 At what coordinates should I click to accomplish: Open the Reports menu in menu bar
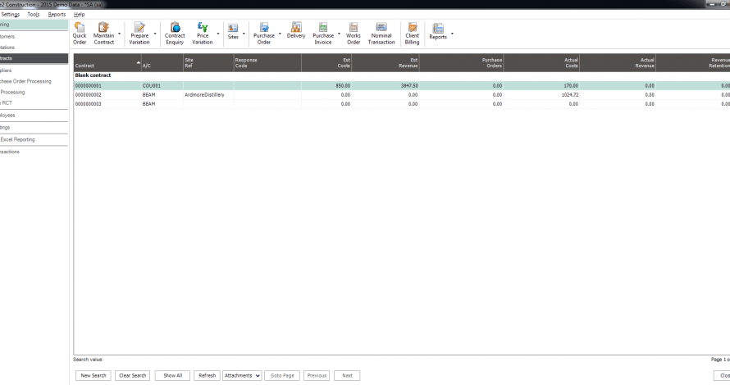click(57, 15)
